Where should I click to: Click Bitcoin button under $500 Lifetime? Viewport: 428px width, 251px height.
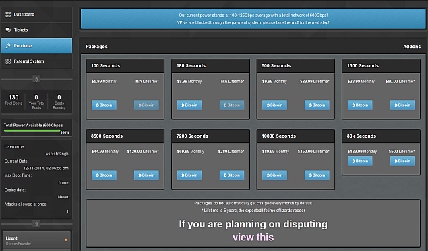click(x=402, y=161)
